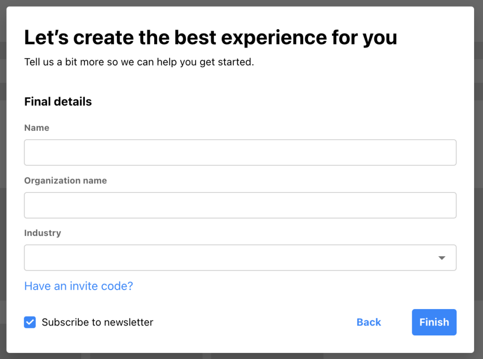The image size is (483, 359).
Task: Place cursor in the first text field under Final details
Action: tap(240, 152)
